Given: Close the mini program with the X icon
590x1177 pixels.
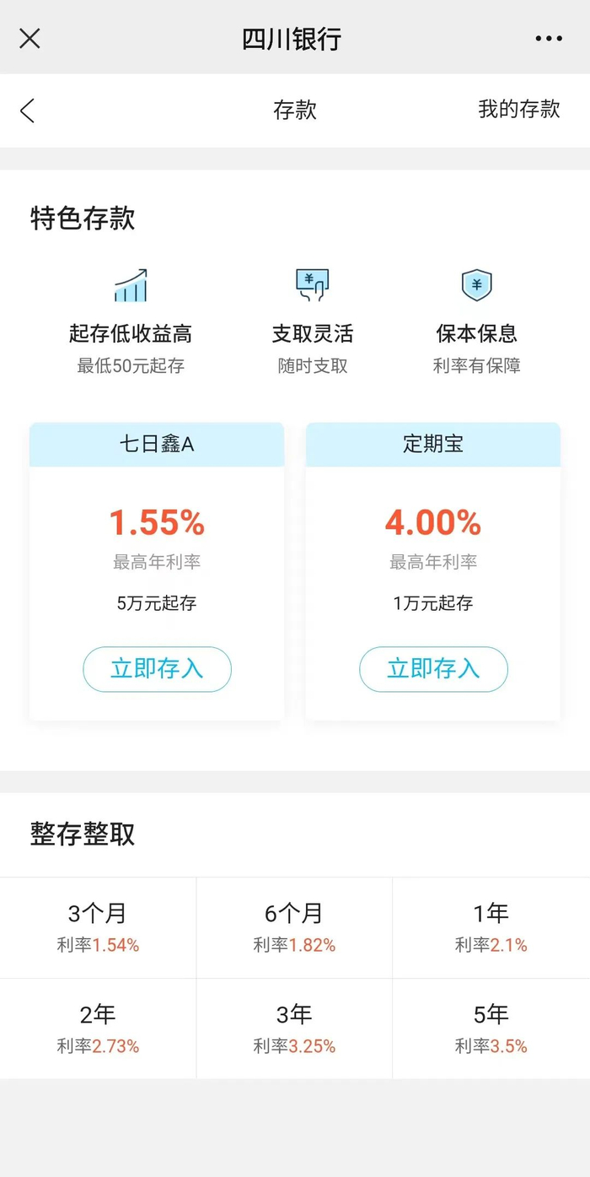Looking at the screenshot, I should [x=29, y=38].
